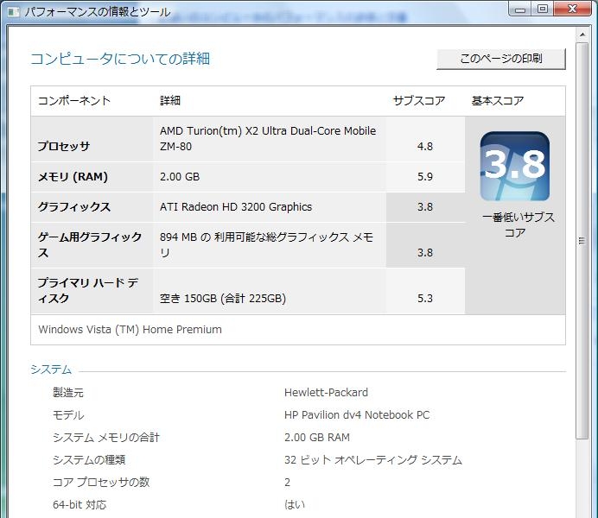
Task: Minimize the パフォーマンスの情報とツール window
Action: (520, 9)
